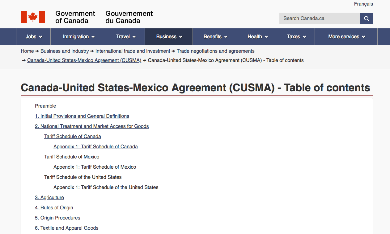The height and width of the screenshot is (234, 390).
Task: Expand the Benefits menu
Action: pos(215,37)
